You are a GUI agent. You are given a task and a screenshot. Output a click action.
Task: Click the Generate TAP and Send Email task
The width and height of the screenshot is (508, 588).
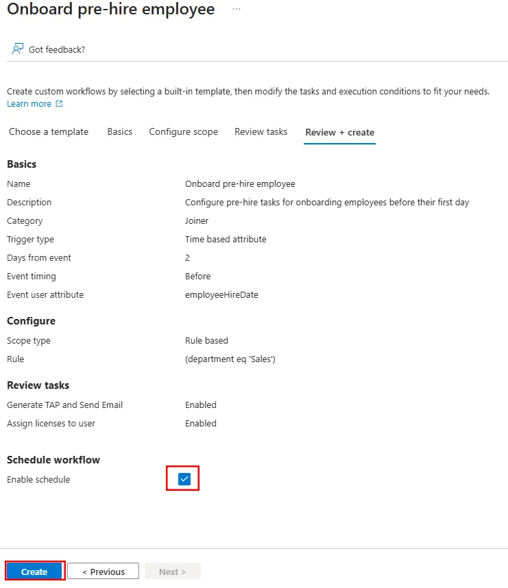tap(64, 405)
